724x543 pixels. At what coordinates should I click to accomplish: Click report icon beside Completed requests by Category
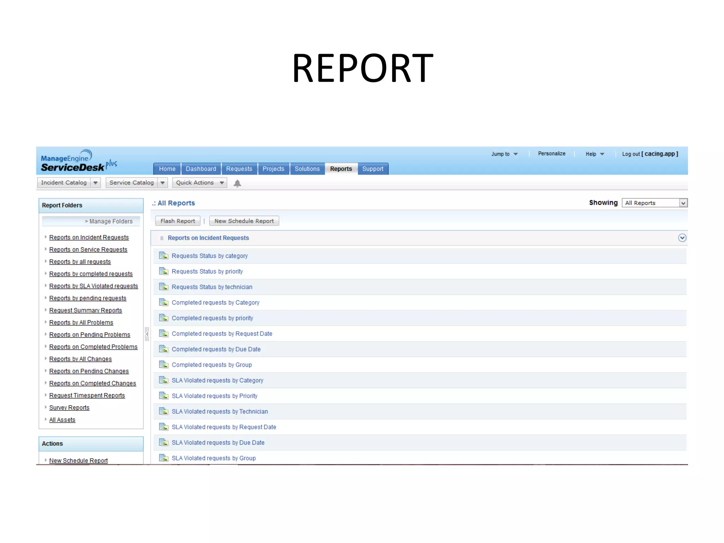point(163,302)
